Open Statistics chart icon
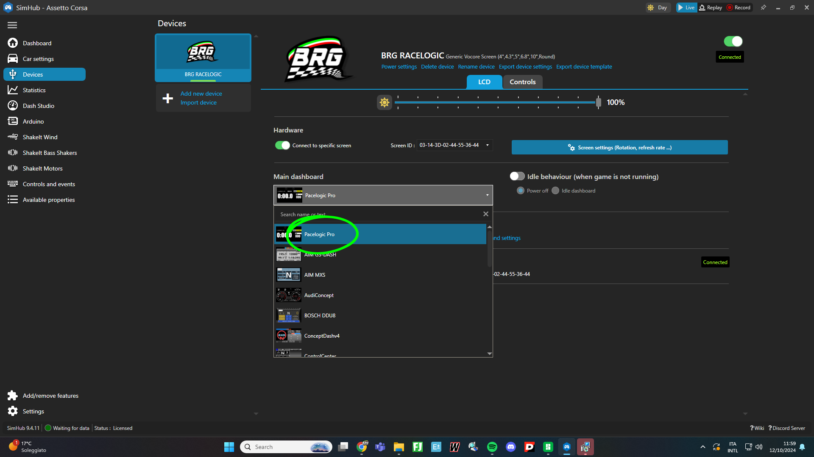814x457 pixels. pos(13,90)
